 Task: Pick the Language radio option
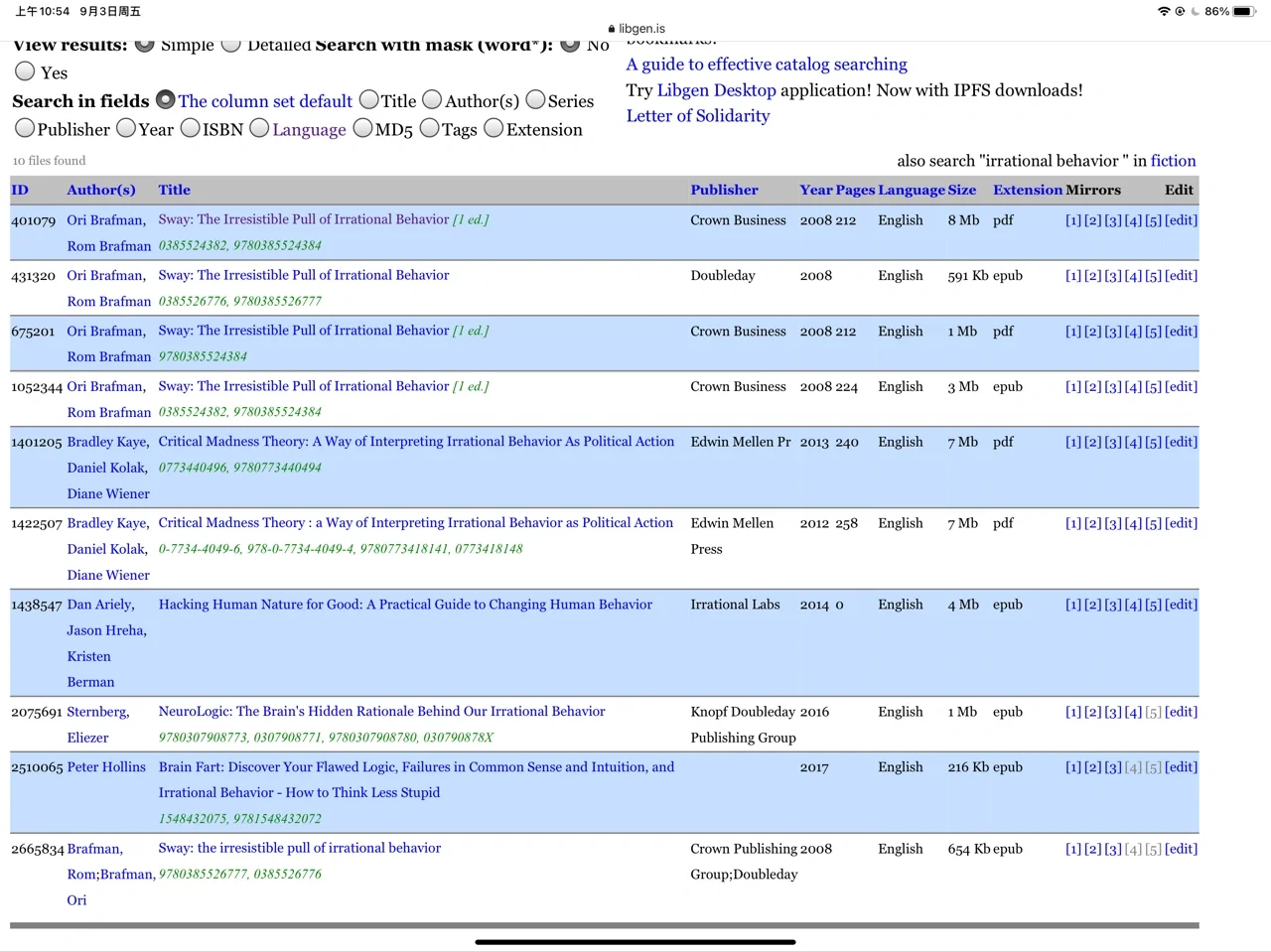tap(259, 128)
